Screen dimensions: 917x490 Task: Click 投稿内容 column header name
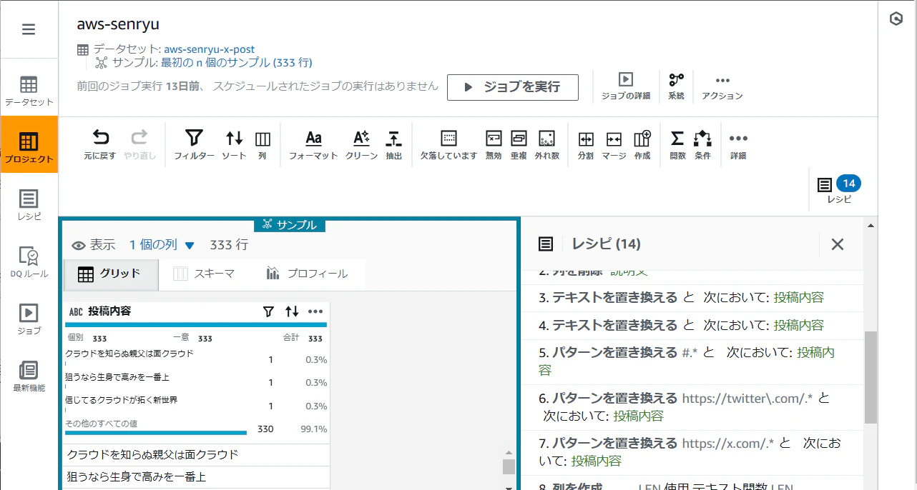point(109,311)
